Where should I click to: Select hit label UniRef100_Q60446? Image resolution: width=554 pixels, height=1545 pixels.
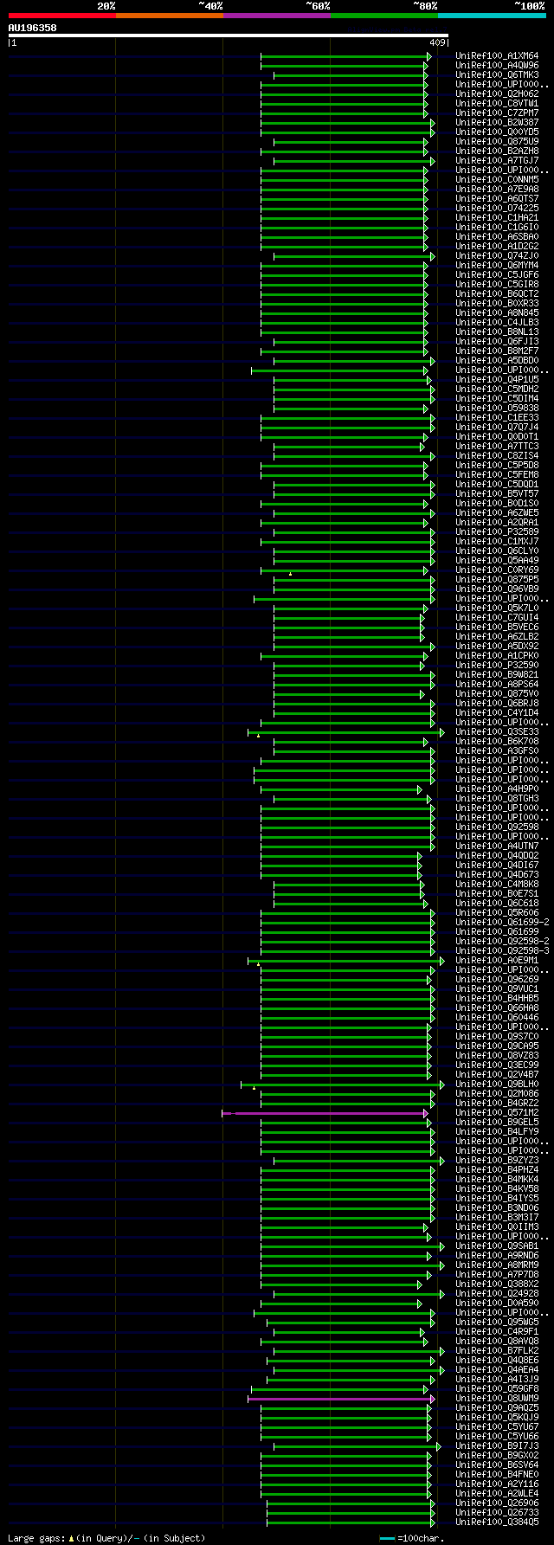pos(497,1018)
